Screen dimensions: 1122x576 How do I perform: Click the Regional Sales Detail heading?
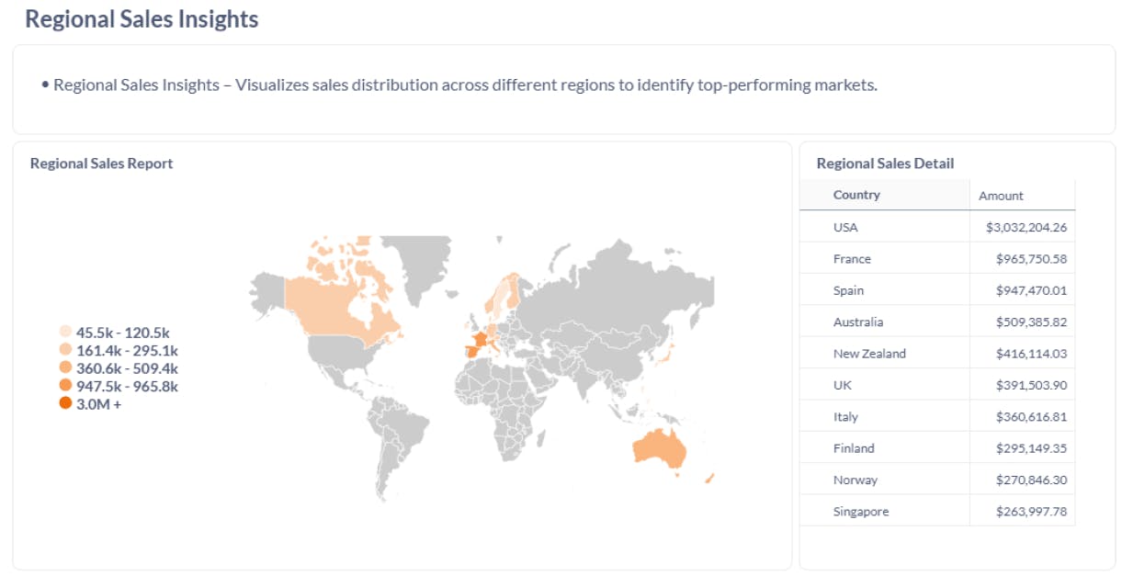[885, 164]
